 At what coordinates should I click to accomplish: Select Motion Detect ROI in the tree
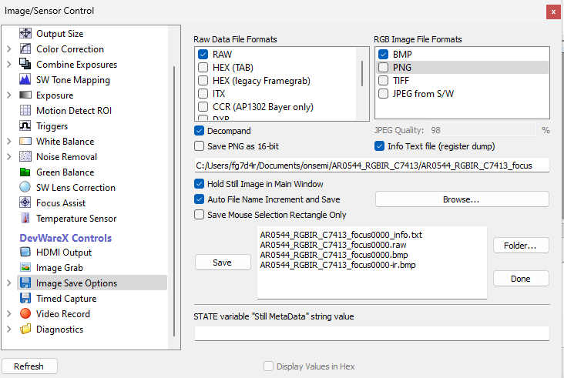(73, 111)
